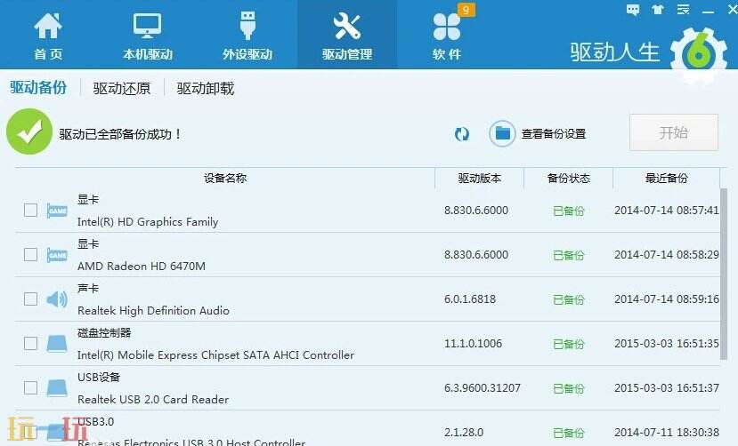738x446 pixels.
Task: Click the 备份状态 column header
Action: (x=569, y=178)
